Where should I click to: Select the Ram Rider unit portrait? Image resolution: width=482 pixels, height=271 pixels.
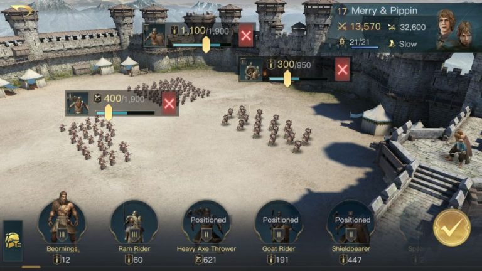134,222
